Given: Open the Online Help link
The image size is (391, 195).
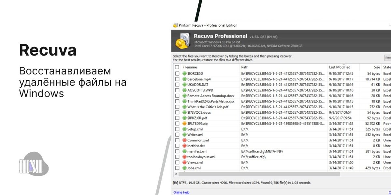Looking at the screenshot, I should pos(181,192).
